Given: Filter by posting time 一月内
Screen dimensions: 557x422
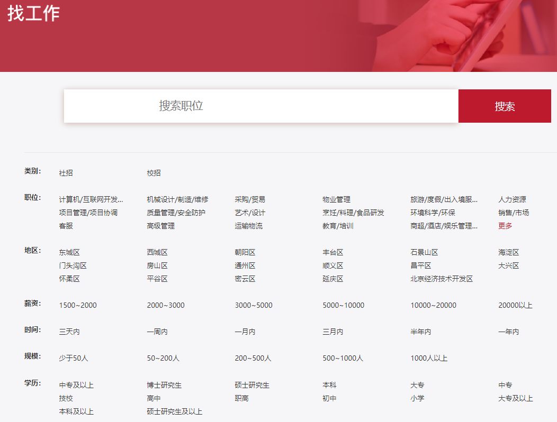Looking at the screenshot, I should (x=245, y=332).
